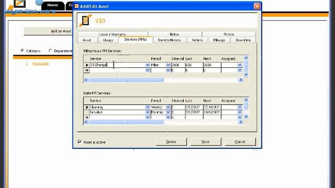Select the Department radio button
This screenshot has height=188, width=335.
click(50, 51)
